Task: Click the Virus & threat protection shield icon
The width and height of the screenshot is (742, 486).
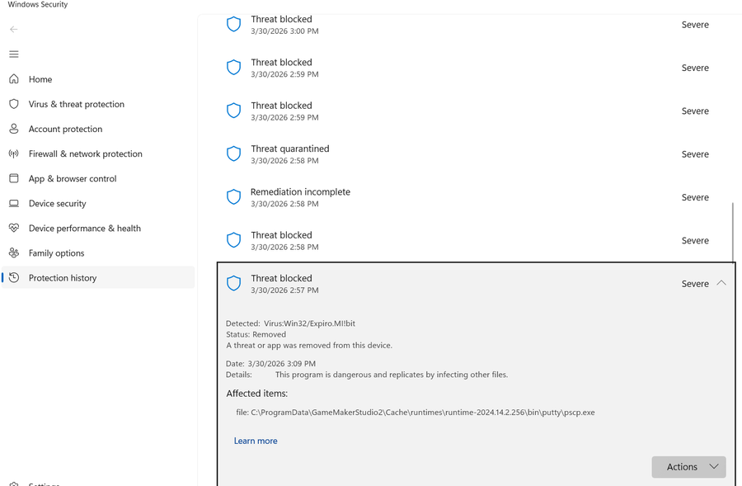Action: pyautogui.click(x=13, y=104)
